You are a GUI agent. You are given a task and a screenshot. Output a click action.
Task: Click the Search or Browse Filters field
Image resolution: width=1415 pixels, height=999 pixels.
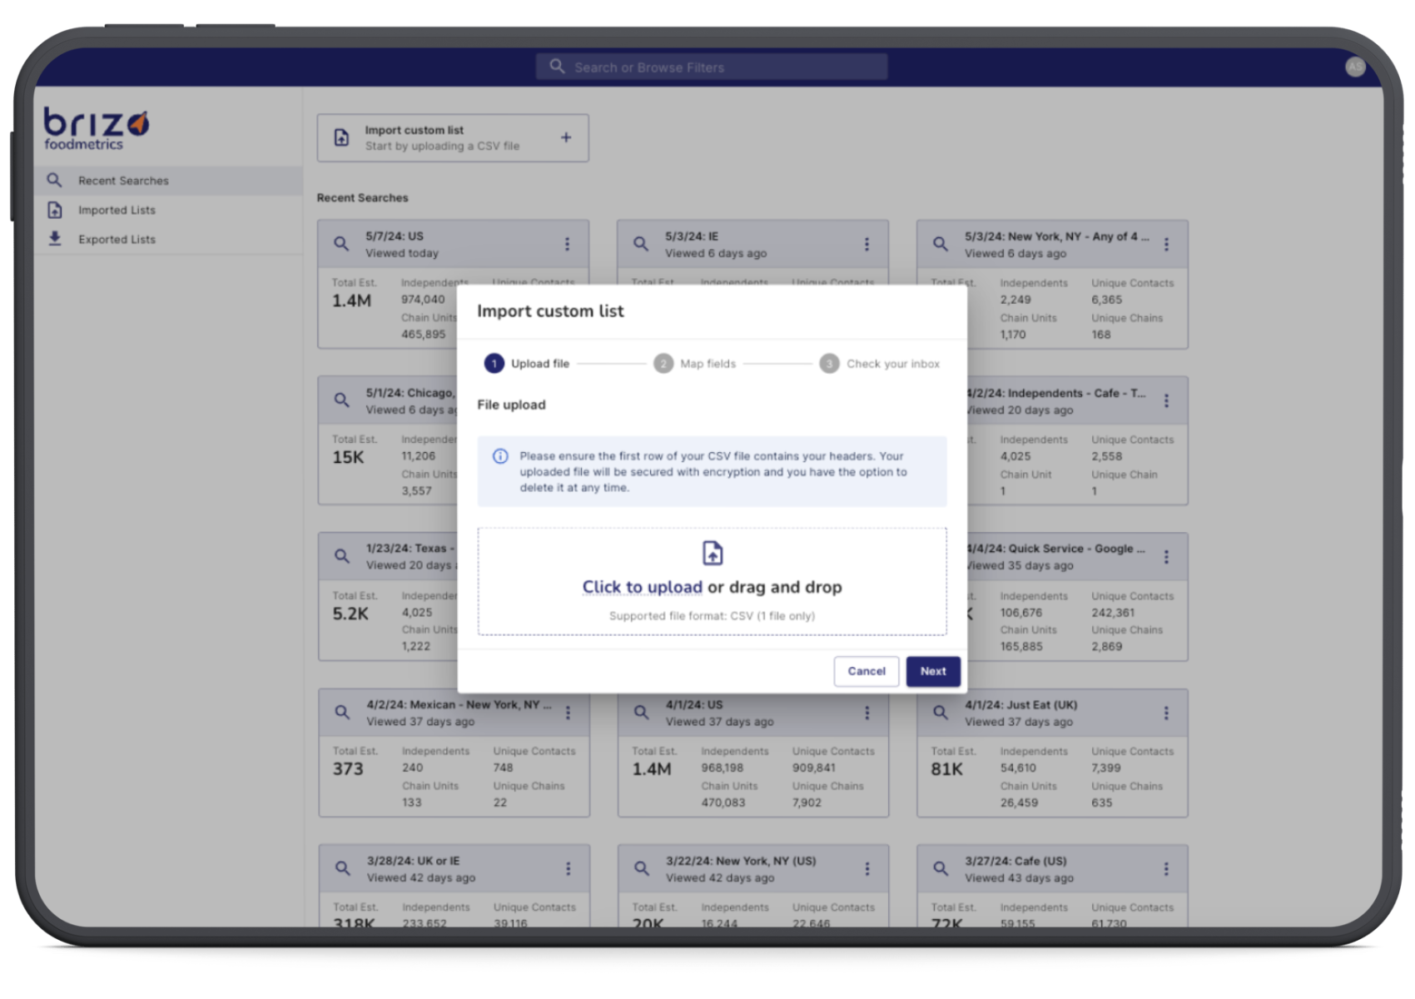pyautogui.click(x=712, y=67)
